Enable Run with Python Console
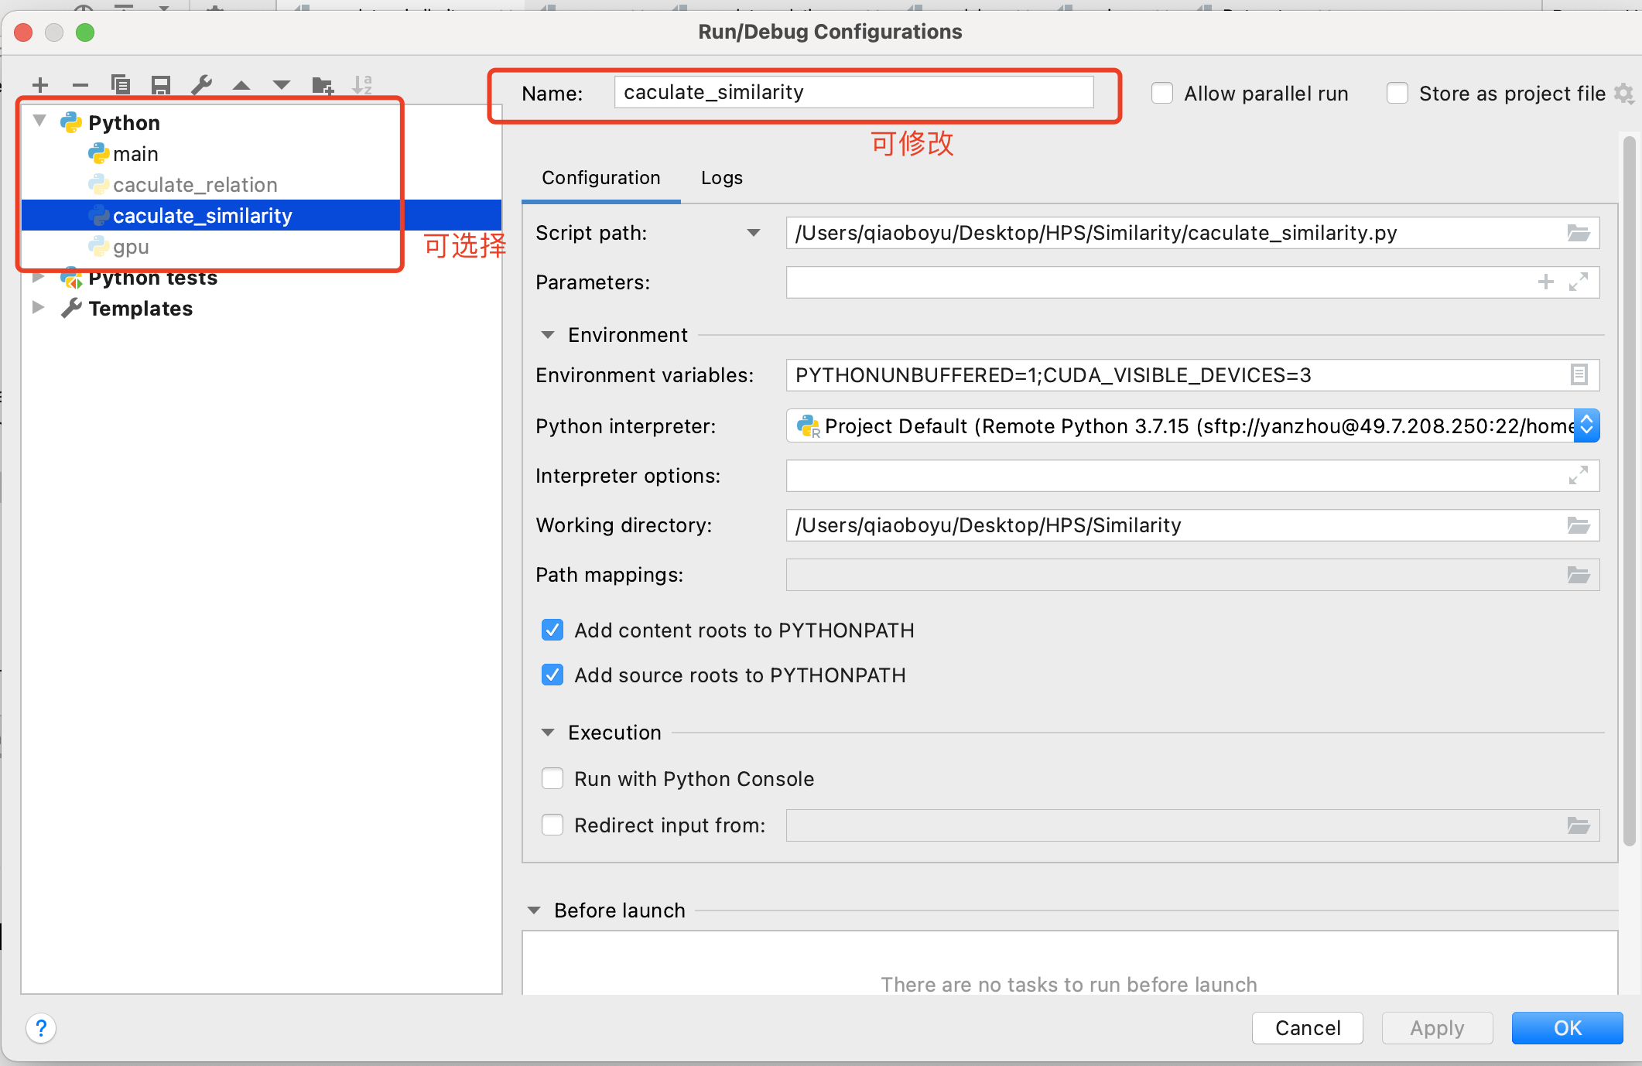 pyautogui.click(x=552, y=779)
